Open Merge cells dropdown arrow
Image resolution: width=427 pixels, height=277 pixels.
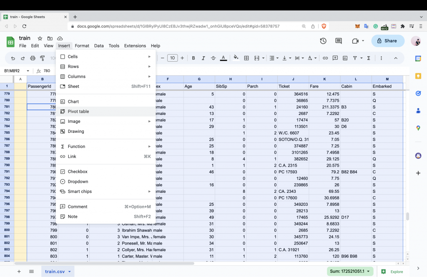[x=263, y=58]
